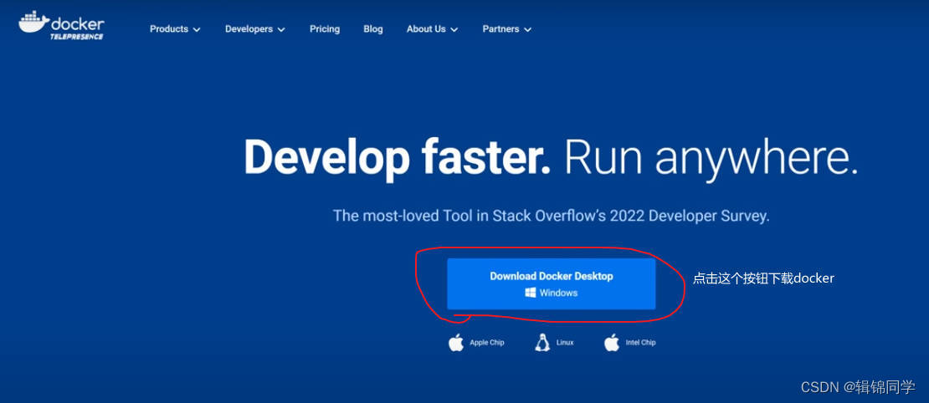This screenshot has width=929, height=403.
Task: Click the Linux penguin icon
Action: pyautogui.click(x=542, y=343)
